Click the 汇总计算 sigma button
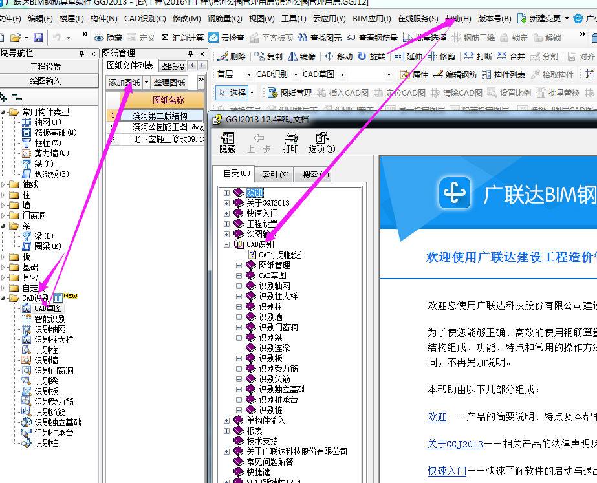The width and height of the screenshot is (597, 483). pyautogui.click(x=182, y=38)
